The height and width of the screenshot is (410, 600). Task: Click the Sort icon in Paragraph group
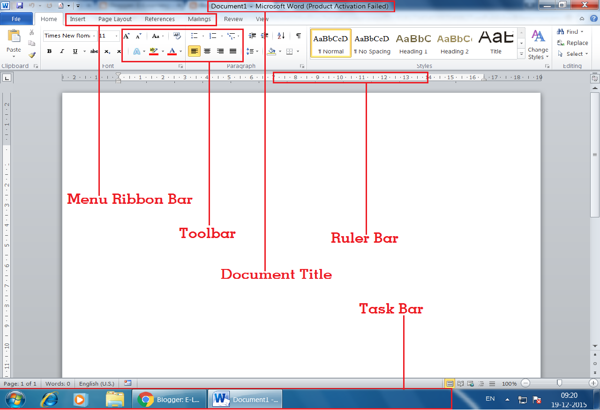(x=282, y=36)
